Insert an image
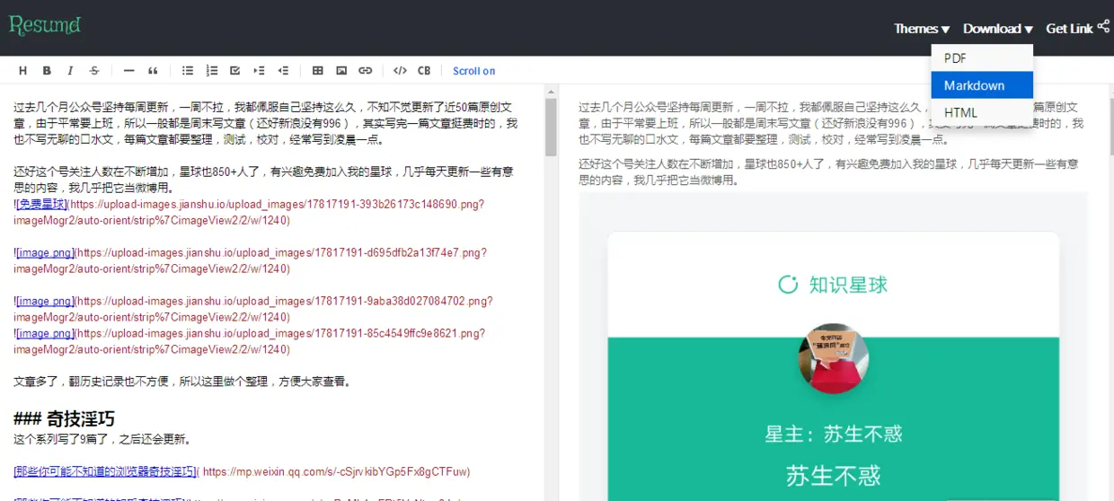Screen dimensions: 1114x501 341,71
